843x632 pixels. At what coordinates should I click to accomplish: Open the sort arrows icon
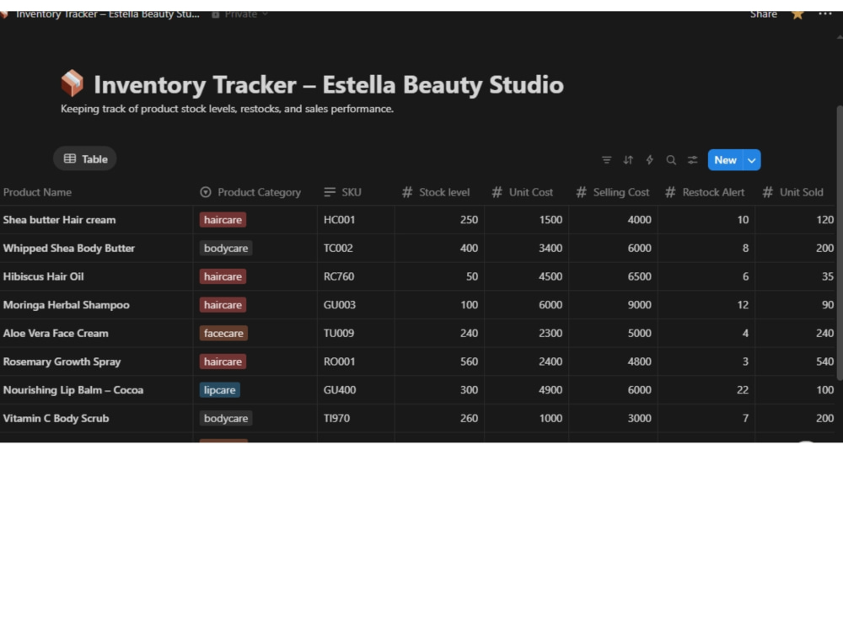click(x=628, y=159)
